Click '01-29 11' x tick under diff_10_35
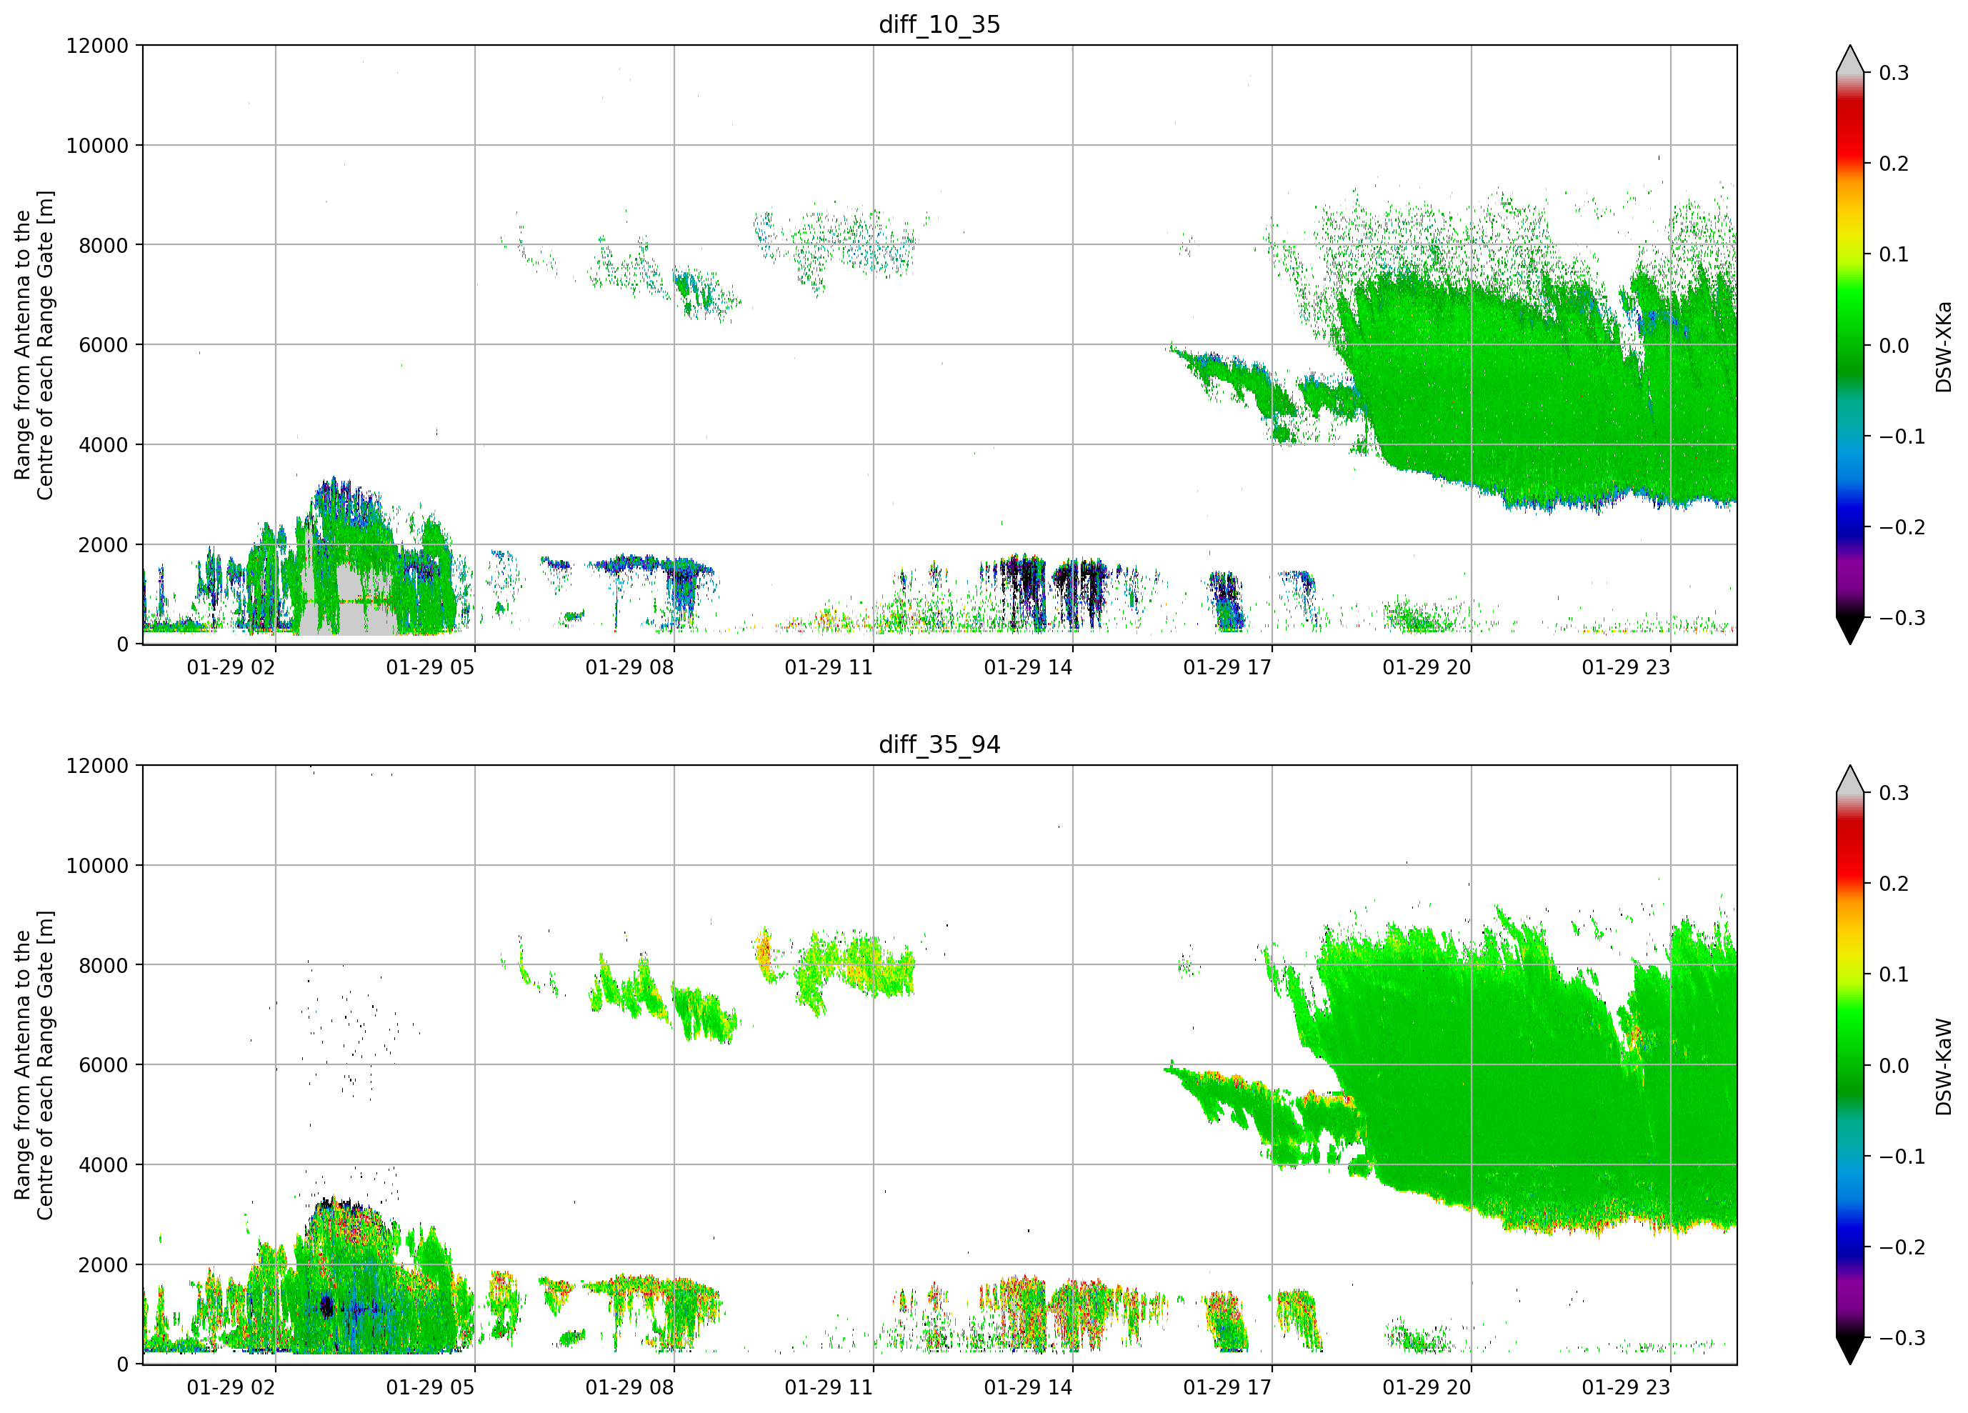Image resolution: width=1968 pixels, height=1413 pixels. pos(829,667)
